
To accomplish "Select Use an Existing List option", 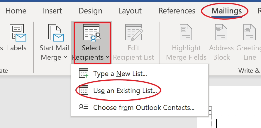I will (125, 91).
